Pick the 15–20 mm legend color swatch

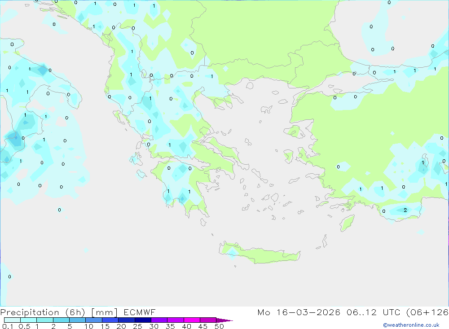(x=110, y=320)
